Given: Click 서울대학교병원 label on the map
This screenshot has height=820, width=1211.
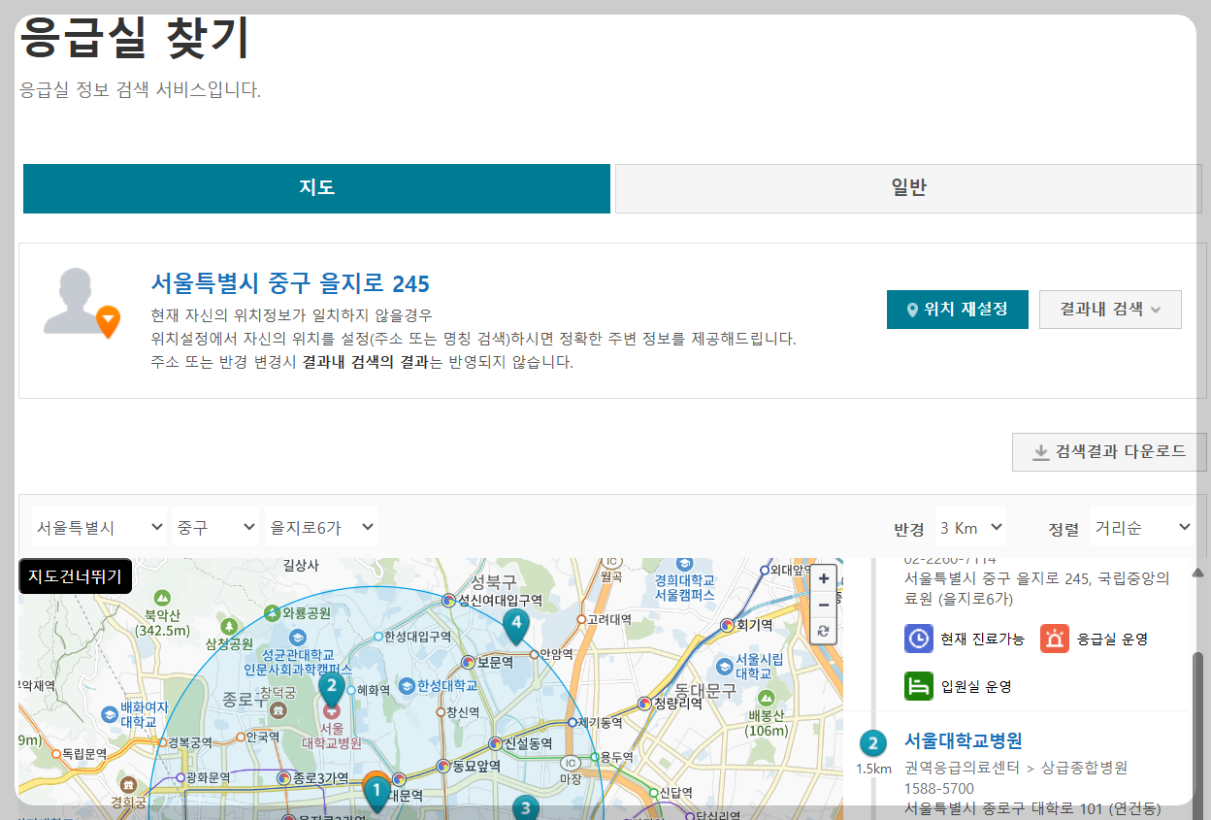Looking at the screenshot, I should coord(332,736).
